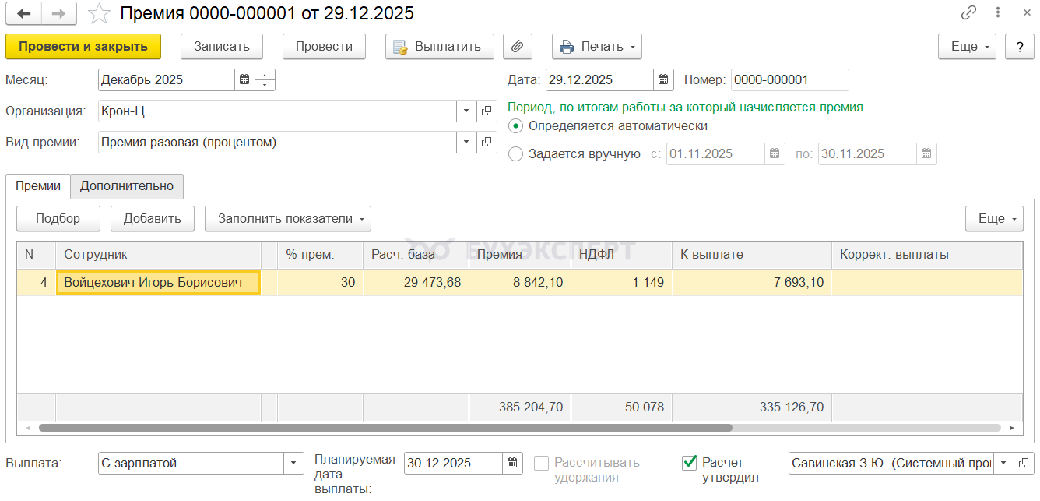Screen dimensions: 1040x501
Task: Expand Заполнить показатели dropdown
Action: 288,218
